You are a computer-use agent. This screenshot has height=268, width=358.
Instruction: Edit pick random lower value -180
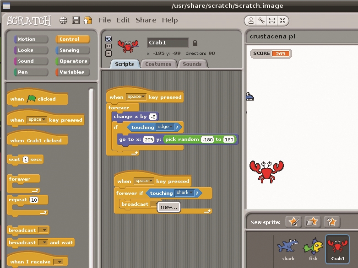point(207,139)
